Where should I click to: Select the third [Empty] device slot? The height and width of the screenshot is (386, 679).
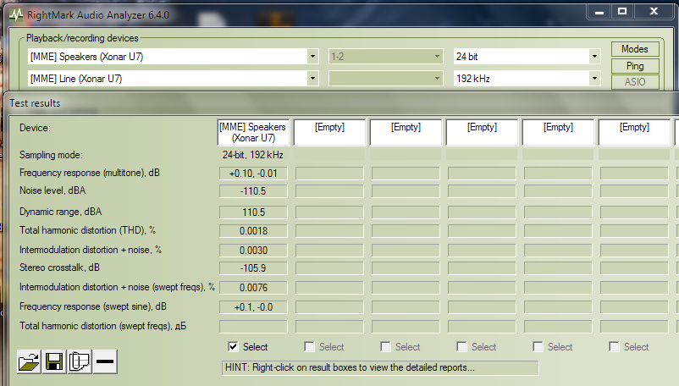click(x=482, y=132)
